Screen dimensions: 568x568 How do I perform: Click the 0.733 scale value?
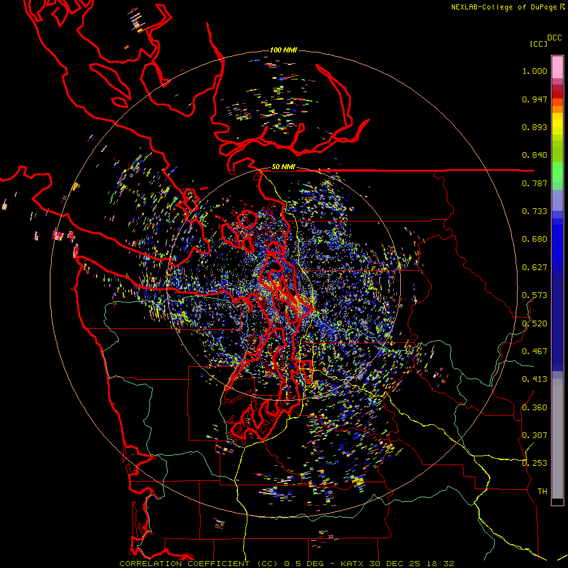coord(535,211)
